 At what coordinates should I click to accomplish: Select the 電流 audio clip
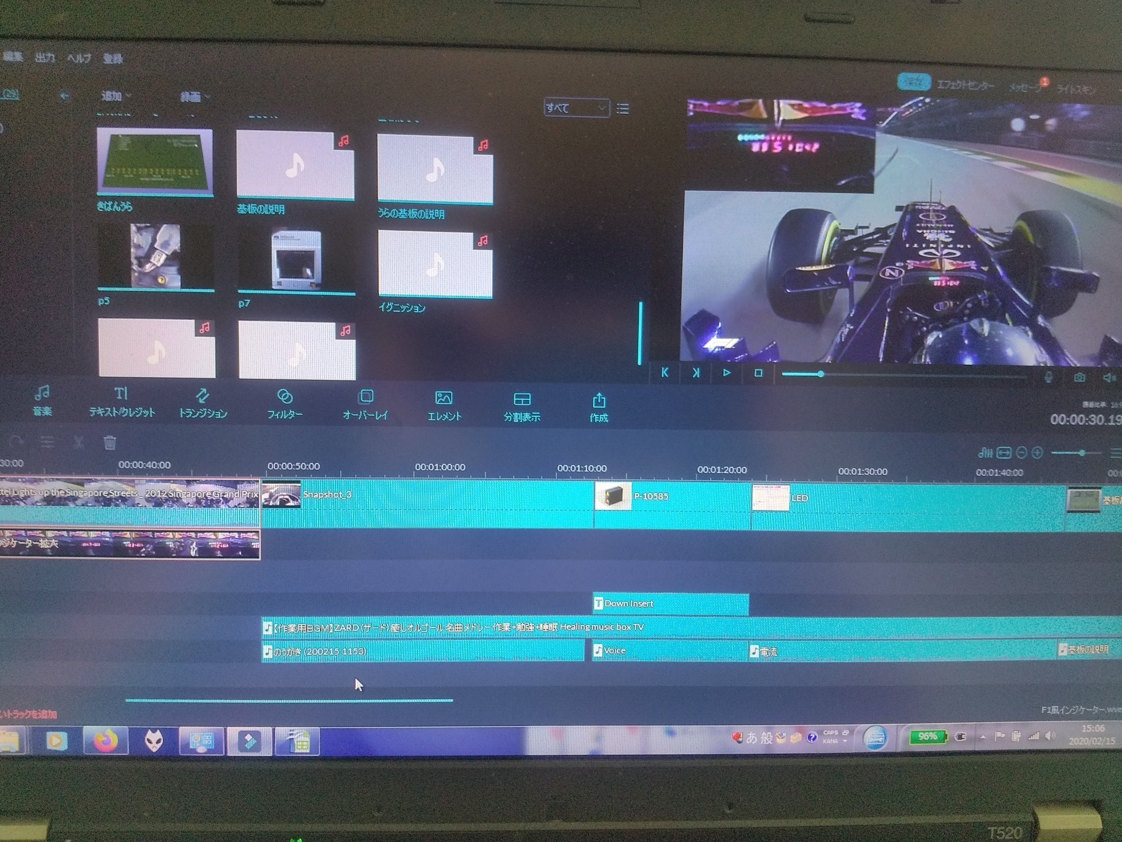[x=903, y=651]
